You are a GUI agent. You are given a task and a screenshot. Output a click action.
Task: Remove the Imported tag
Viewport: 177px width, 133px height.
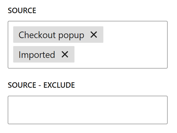pos(65,54)
